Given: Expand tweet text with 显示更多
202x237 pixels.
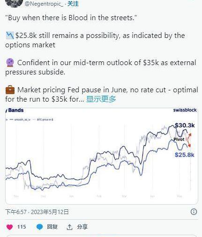Looking at the screenshot, I should (101, 99).
